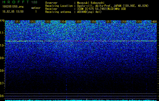Click the A504HB(yagi 4el) antenna text
Image resolution: width=159 pixels, height=101 pixels.
tap(89, 12)
